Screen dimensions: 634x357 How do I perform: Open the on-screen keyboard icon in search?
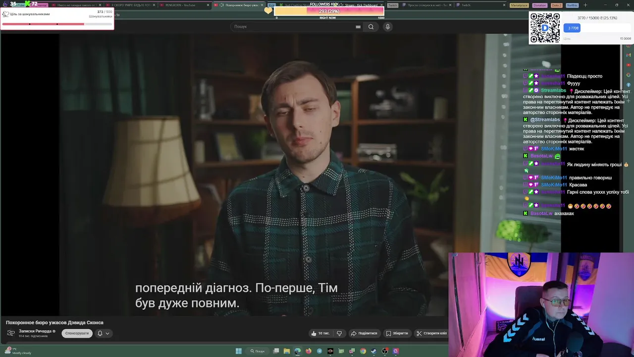point(358,27)
